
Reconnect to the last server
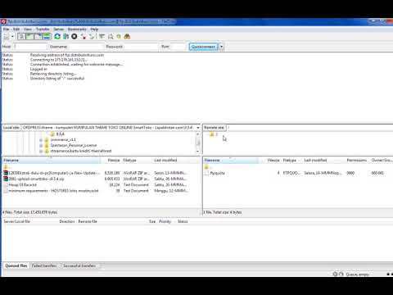tap(92, 36)
